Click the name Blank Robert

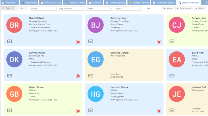tap(37, 18)
